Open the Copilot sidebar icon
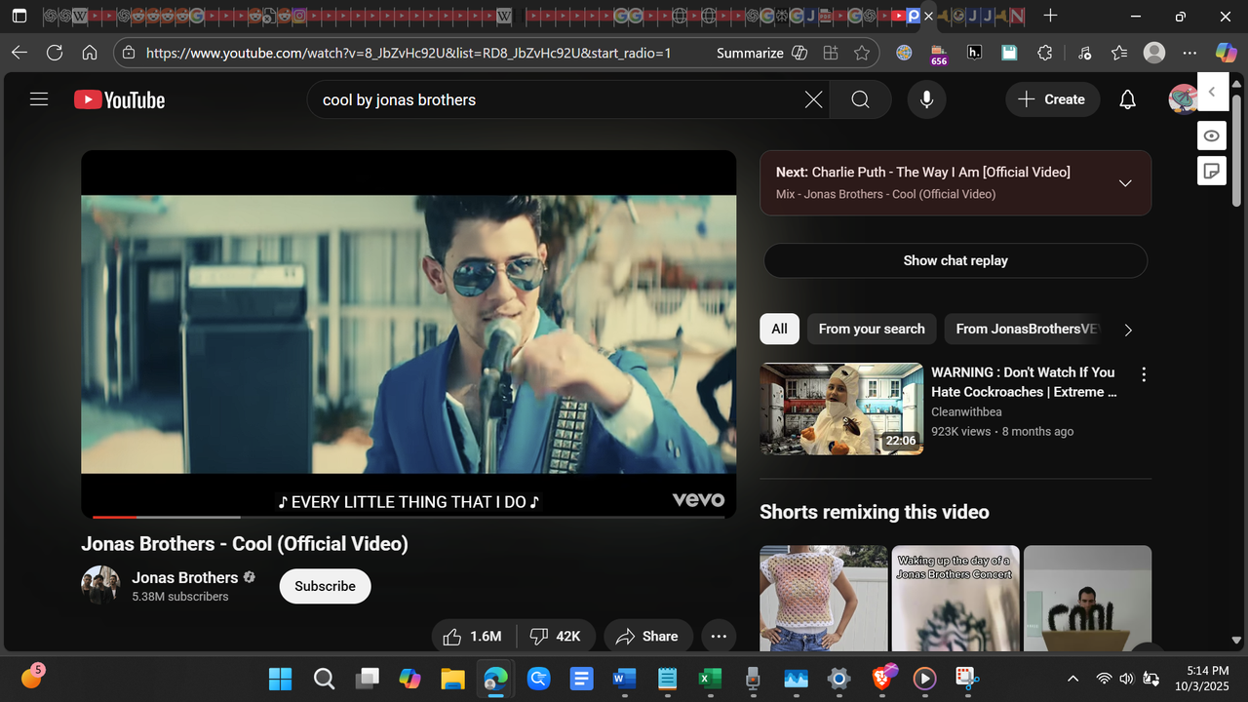Viewport: 1248px width, 702px height. coord(1226,53)
